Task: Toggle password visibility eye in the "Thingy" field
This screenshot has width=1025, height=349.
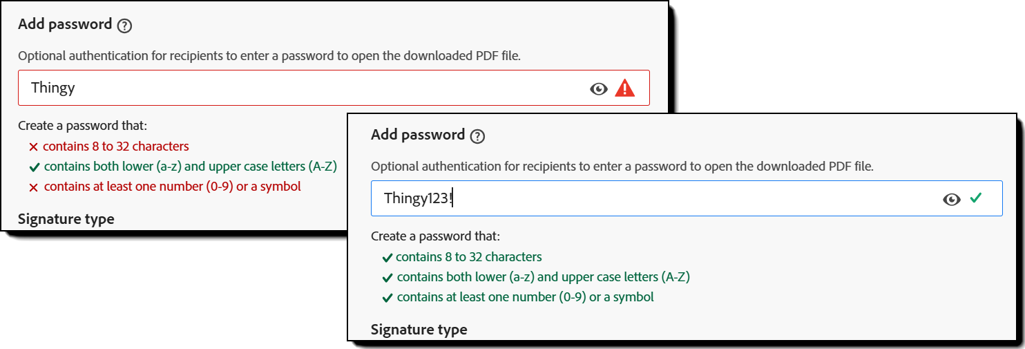Action: pyautogui.click(x=599, y=88)
